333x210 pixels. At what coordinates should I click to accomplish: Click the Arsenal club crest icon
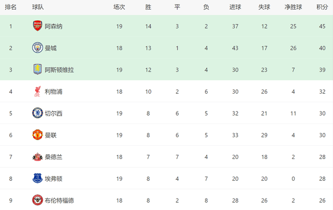[37, 26]
